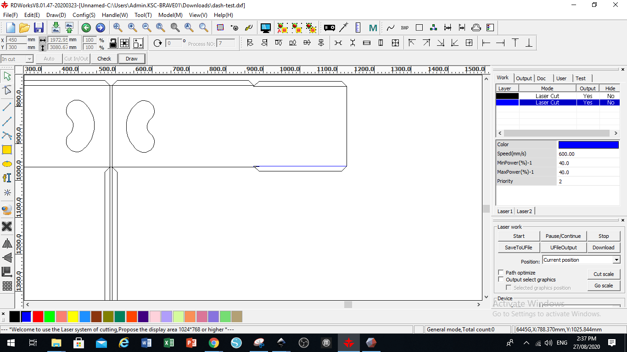Click the Check button

point(104,59)
